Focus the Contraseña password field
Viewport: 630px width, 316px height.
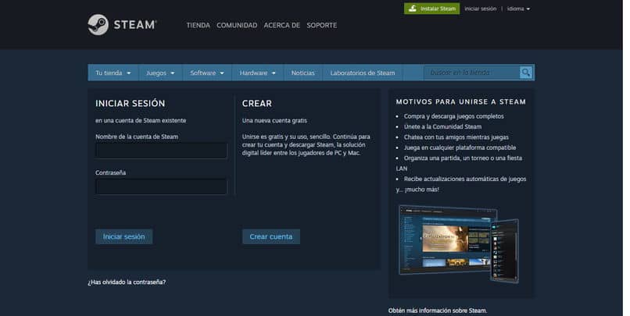point(161,187)
